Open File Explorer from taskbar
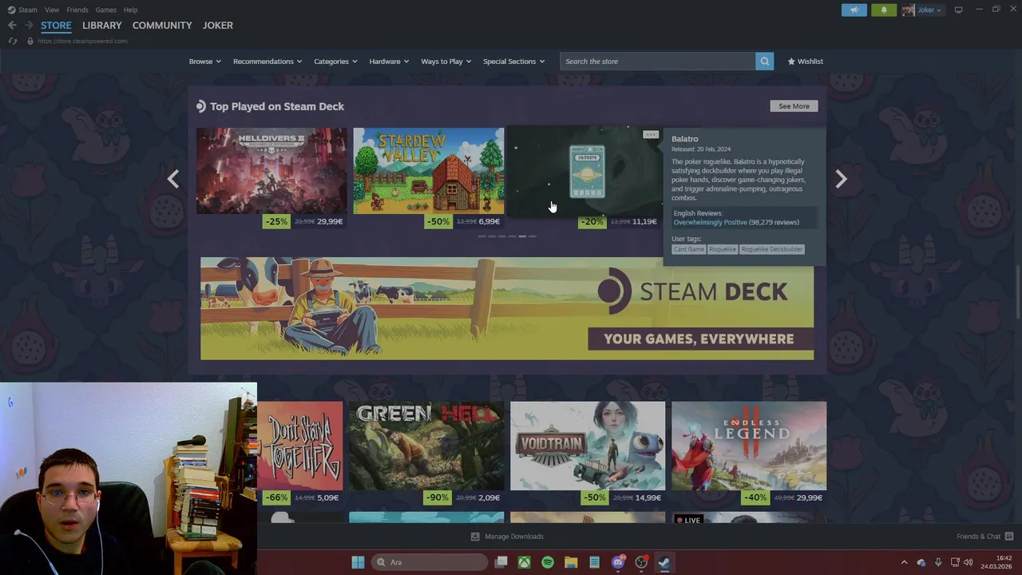 [571, 562]
